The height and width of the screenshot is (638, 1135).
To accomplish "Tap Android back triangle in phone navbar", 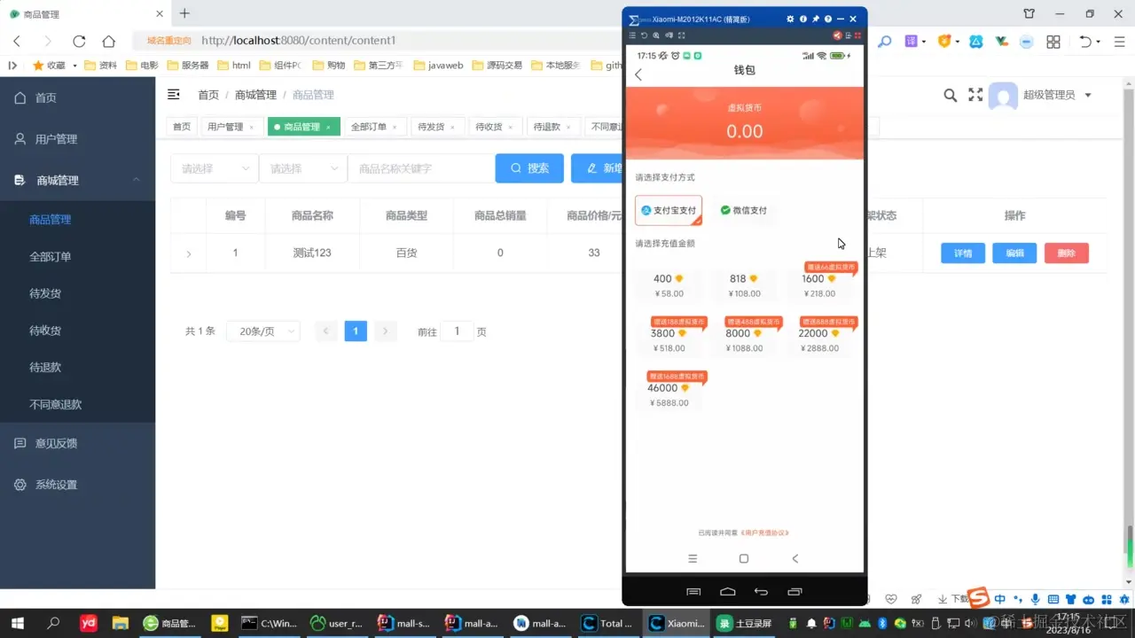I will [794, 558].
